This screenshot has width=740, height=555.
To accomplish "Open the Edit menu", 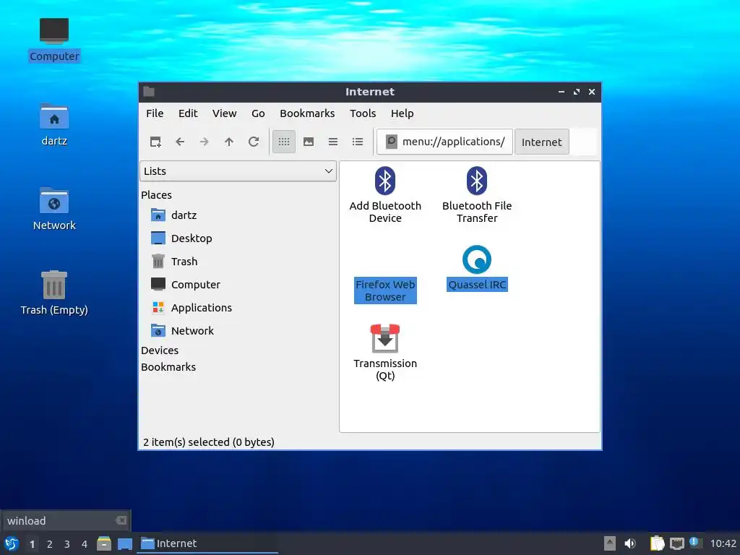I will click(188, 113).
